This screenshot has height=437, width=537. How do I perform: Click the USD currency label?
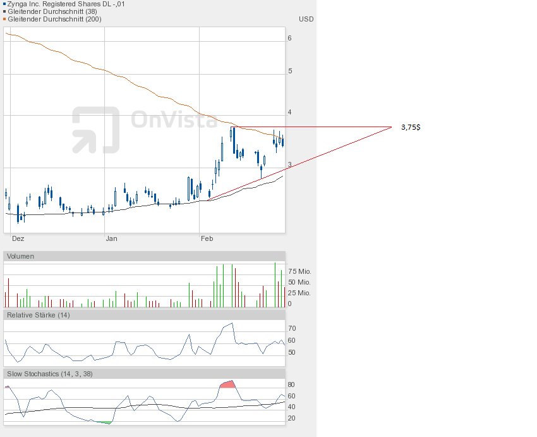[306, 19]
